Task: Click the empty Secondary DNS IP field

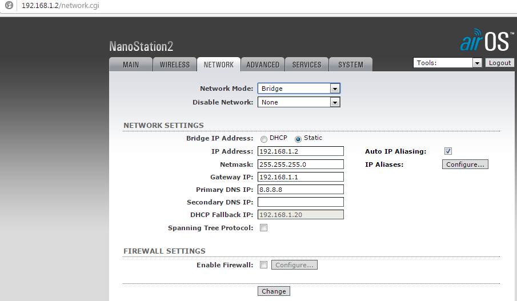Action: click(300, 202)
